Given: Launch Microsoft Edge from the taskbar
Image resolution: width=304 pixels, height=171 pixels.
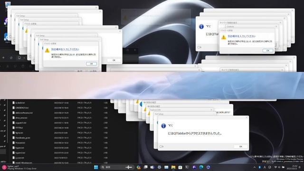Looking at the screenshot, I should click(x=201, y=167).
